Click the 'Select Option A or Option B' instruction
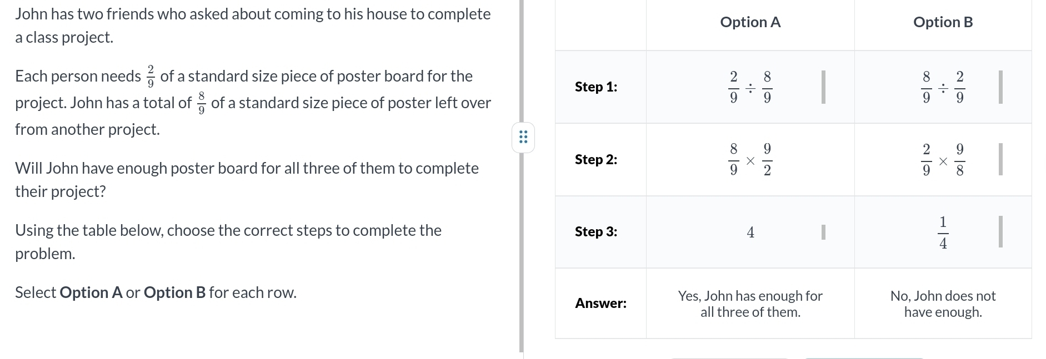The image size is (1046, 359). click(x=156, y=292)
